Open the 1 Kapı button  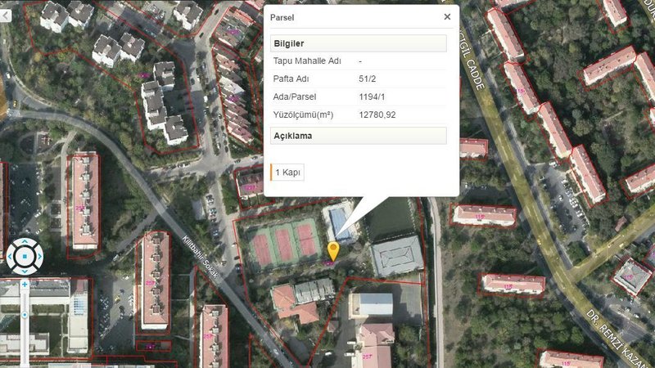(287, 173)
